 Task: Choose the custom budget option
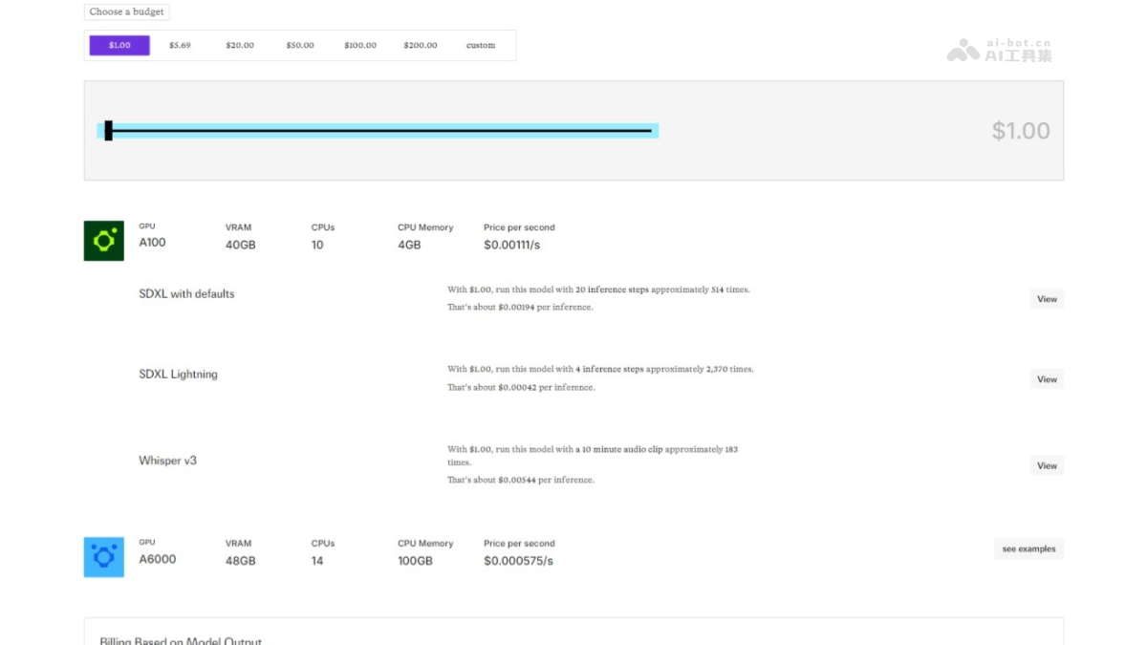481,45
